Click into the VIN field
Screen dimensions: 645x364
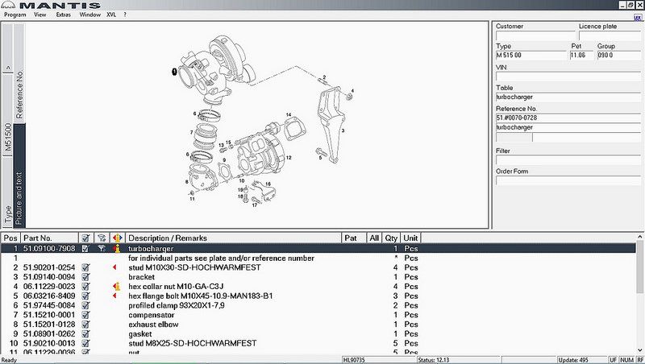point(568,77)
